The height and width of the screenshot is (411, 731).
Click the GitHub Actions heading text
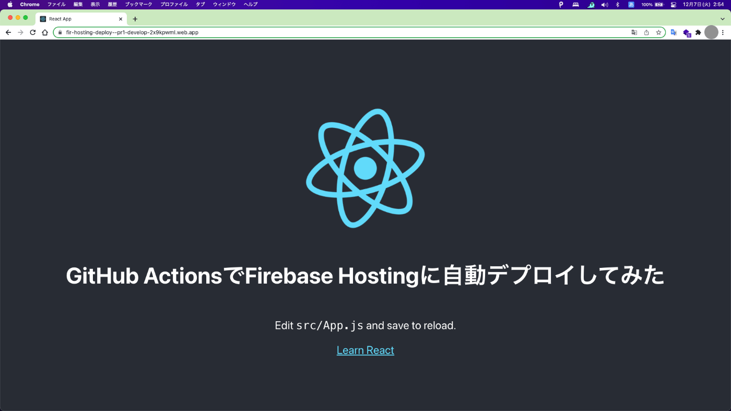click(365, 276)
